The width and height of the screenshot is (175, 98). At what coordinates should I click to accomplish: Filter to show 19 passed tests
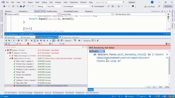(x=19, y=44)
